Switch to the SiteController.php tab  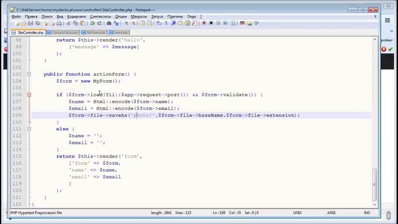28,32
